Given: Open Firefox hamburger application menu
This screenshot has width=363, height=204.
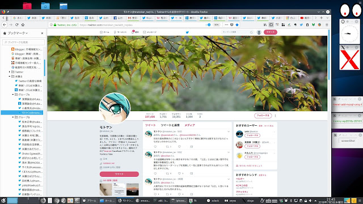Looking at the screenshot, I should coord(327,25).
